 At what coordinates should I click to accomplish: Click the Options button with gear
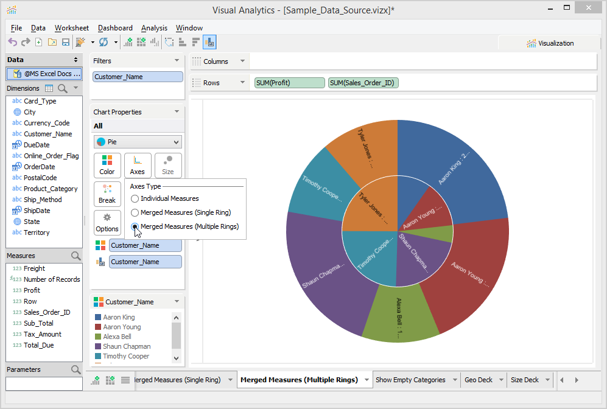coord(107,223)
